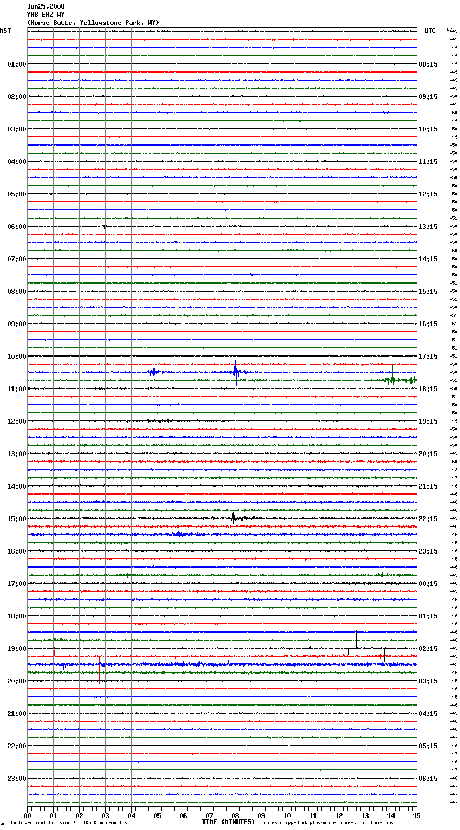Pick the 07:00 MST row label

[x=17, y=259]
